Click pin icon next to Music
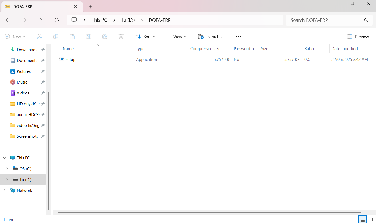376x223 pixels. point(43,82)
